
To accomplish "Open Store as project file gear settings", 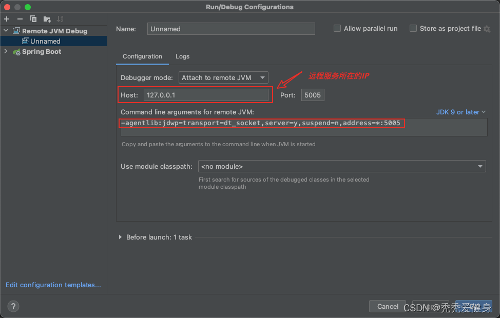I will (487, 29).
